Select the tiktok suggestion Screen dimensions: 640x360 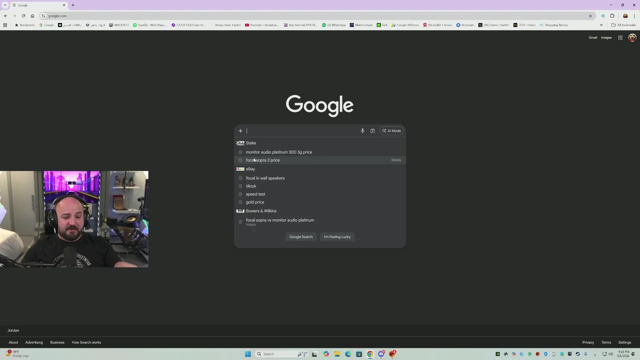[320, 186]
